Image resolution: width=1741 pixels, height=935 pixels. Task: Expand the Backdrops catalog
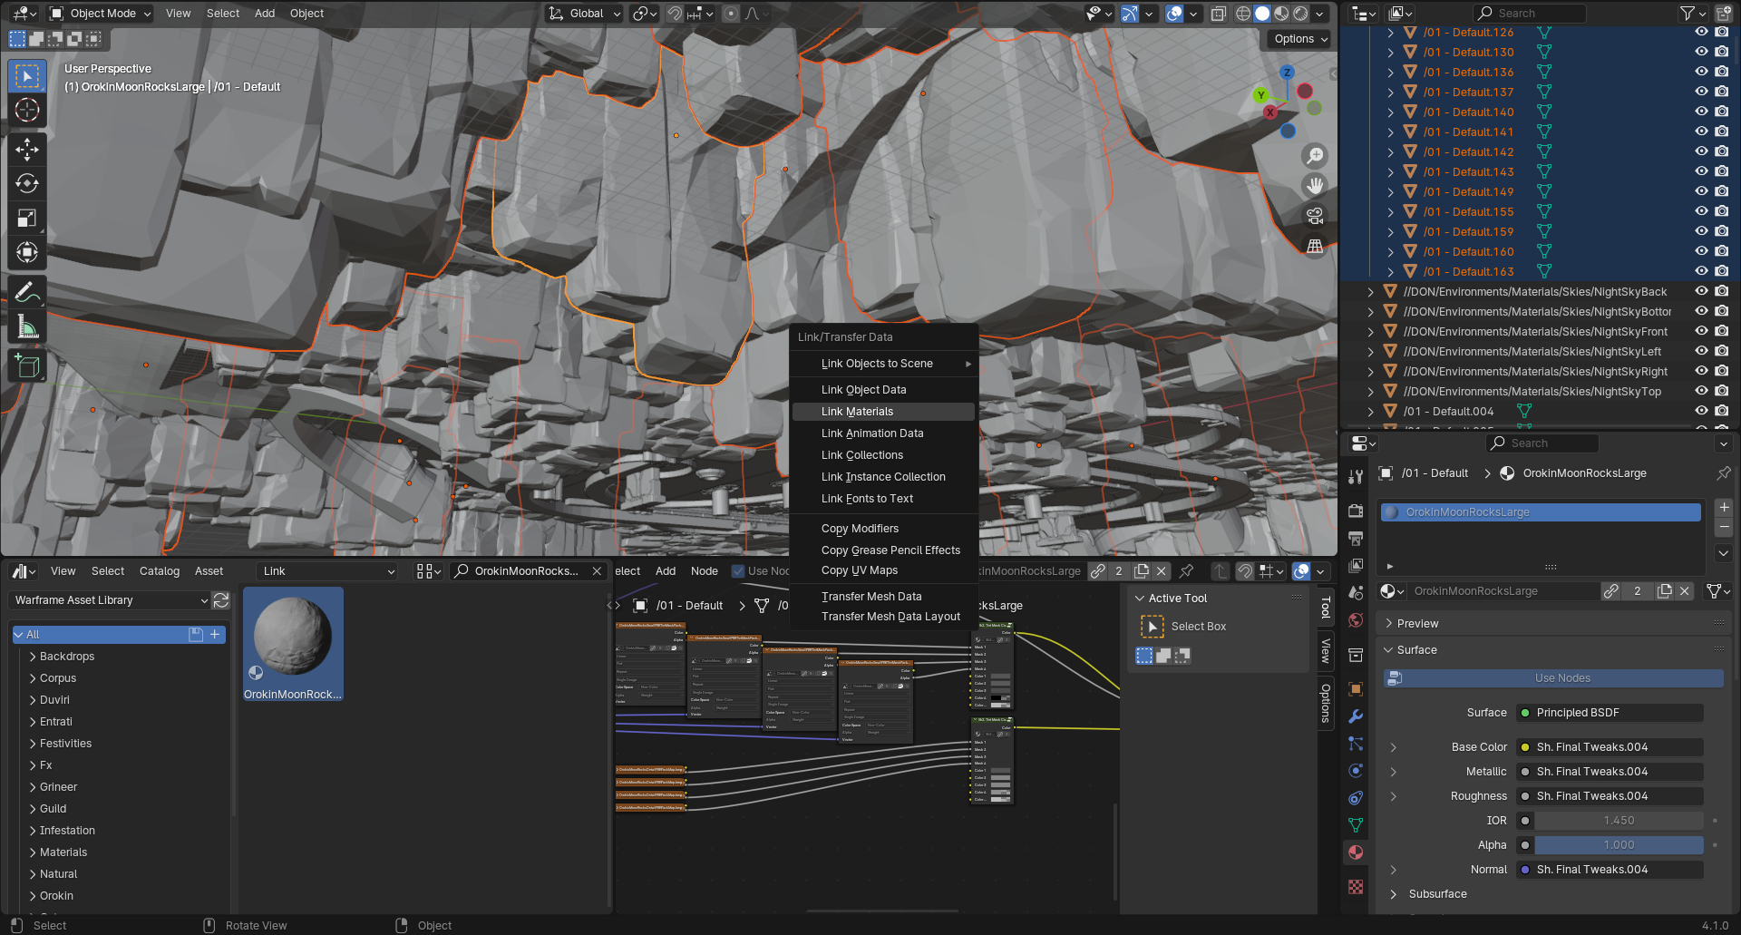point(33,657)
